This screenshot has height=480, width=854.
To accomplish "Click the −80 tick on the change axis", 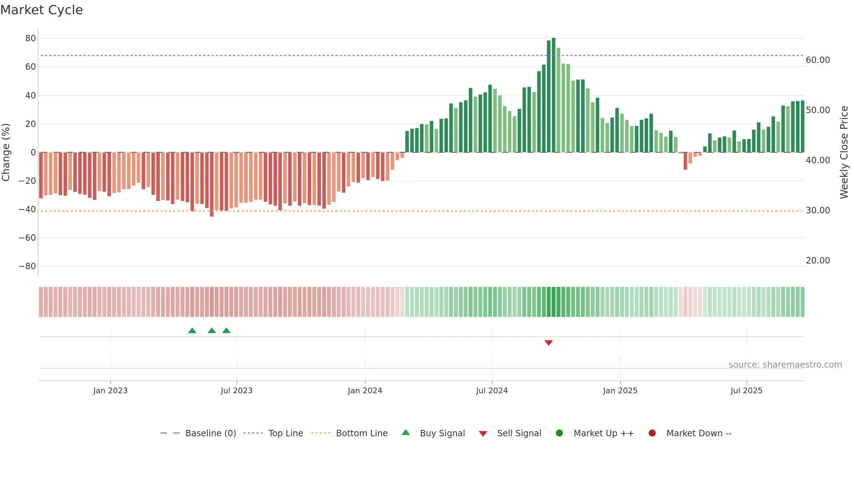I will coord(27,266).
